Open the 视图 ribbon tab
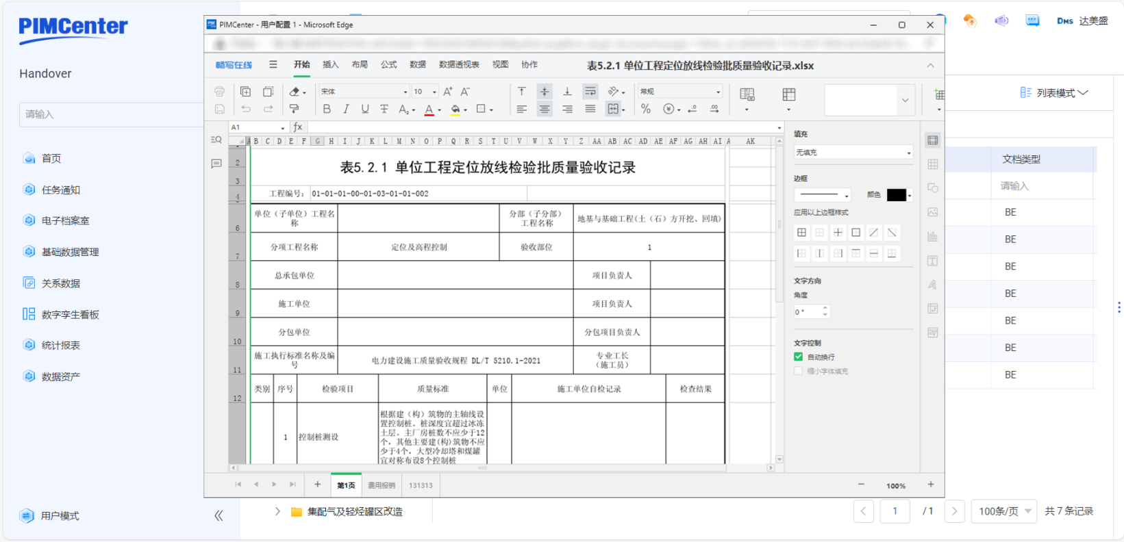This screenshot has width=1124, height=542. (x=500, y=65)
